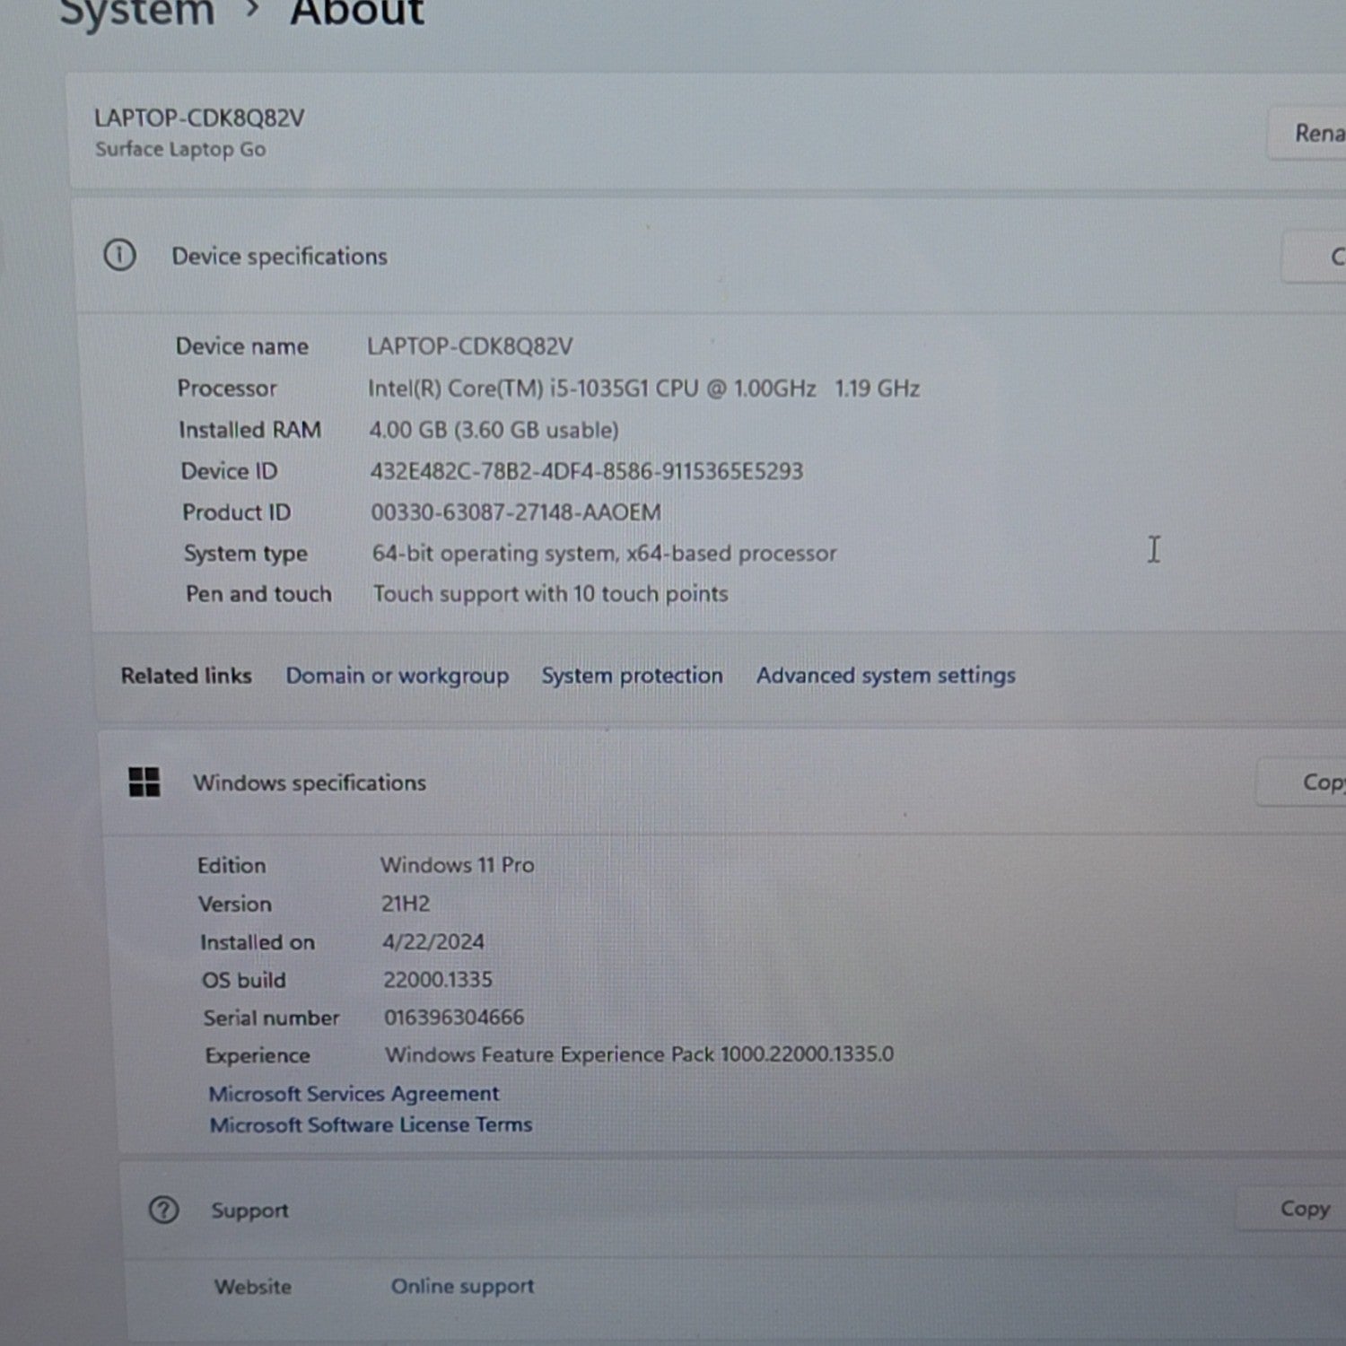Select the Installed RAM value 4.00 GB
The image size is (1346, 1346).
pyautogui.click(x=494, y=430)
